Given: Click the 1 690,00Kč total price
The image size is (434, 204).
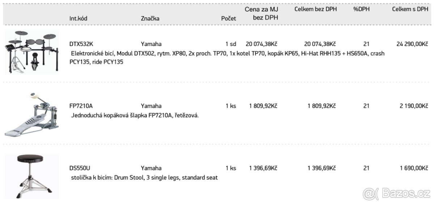Looking at the screenshot, I should pos(414,168).
